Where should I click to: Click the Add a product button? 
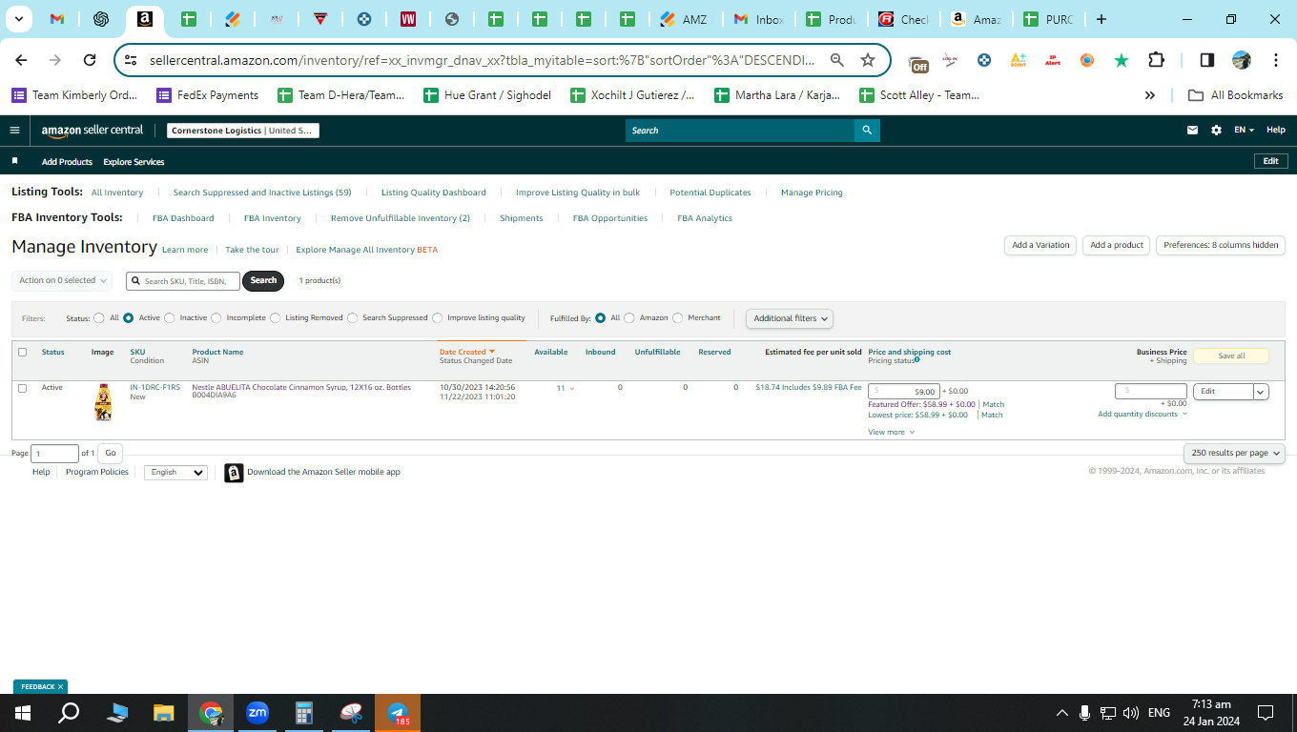(x=1117, y=245)
